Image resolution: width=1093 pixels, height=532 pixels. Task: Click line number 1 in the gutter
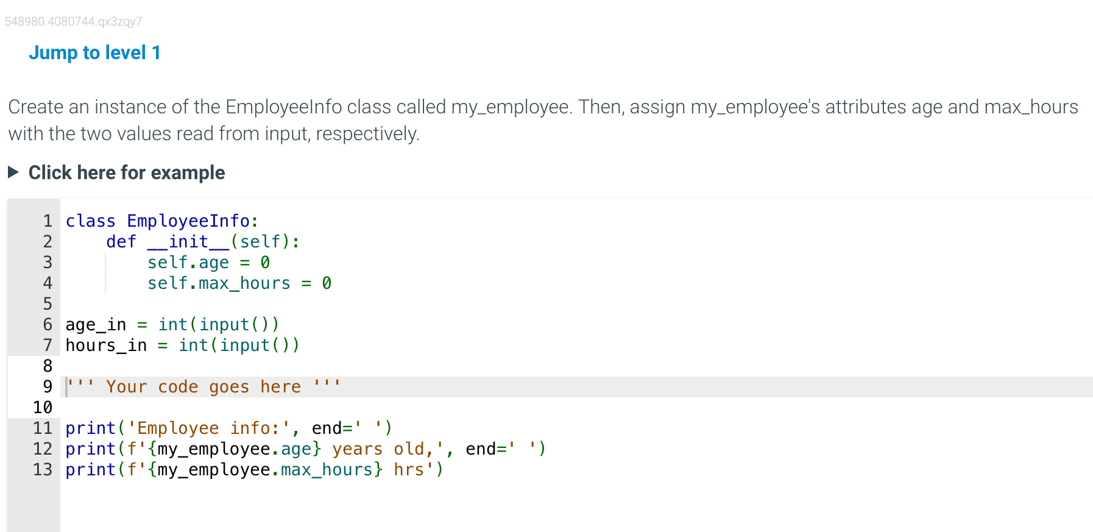click(48, 221)
